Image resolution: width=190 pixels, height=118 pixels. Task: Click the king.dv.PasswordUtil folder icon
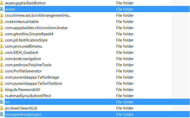2,90
